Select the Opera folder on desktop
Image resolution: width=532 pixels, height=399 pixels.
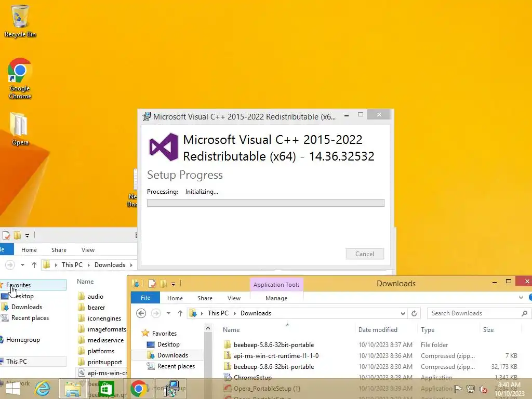(x=20, y=129)
